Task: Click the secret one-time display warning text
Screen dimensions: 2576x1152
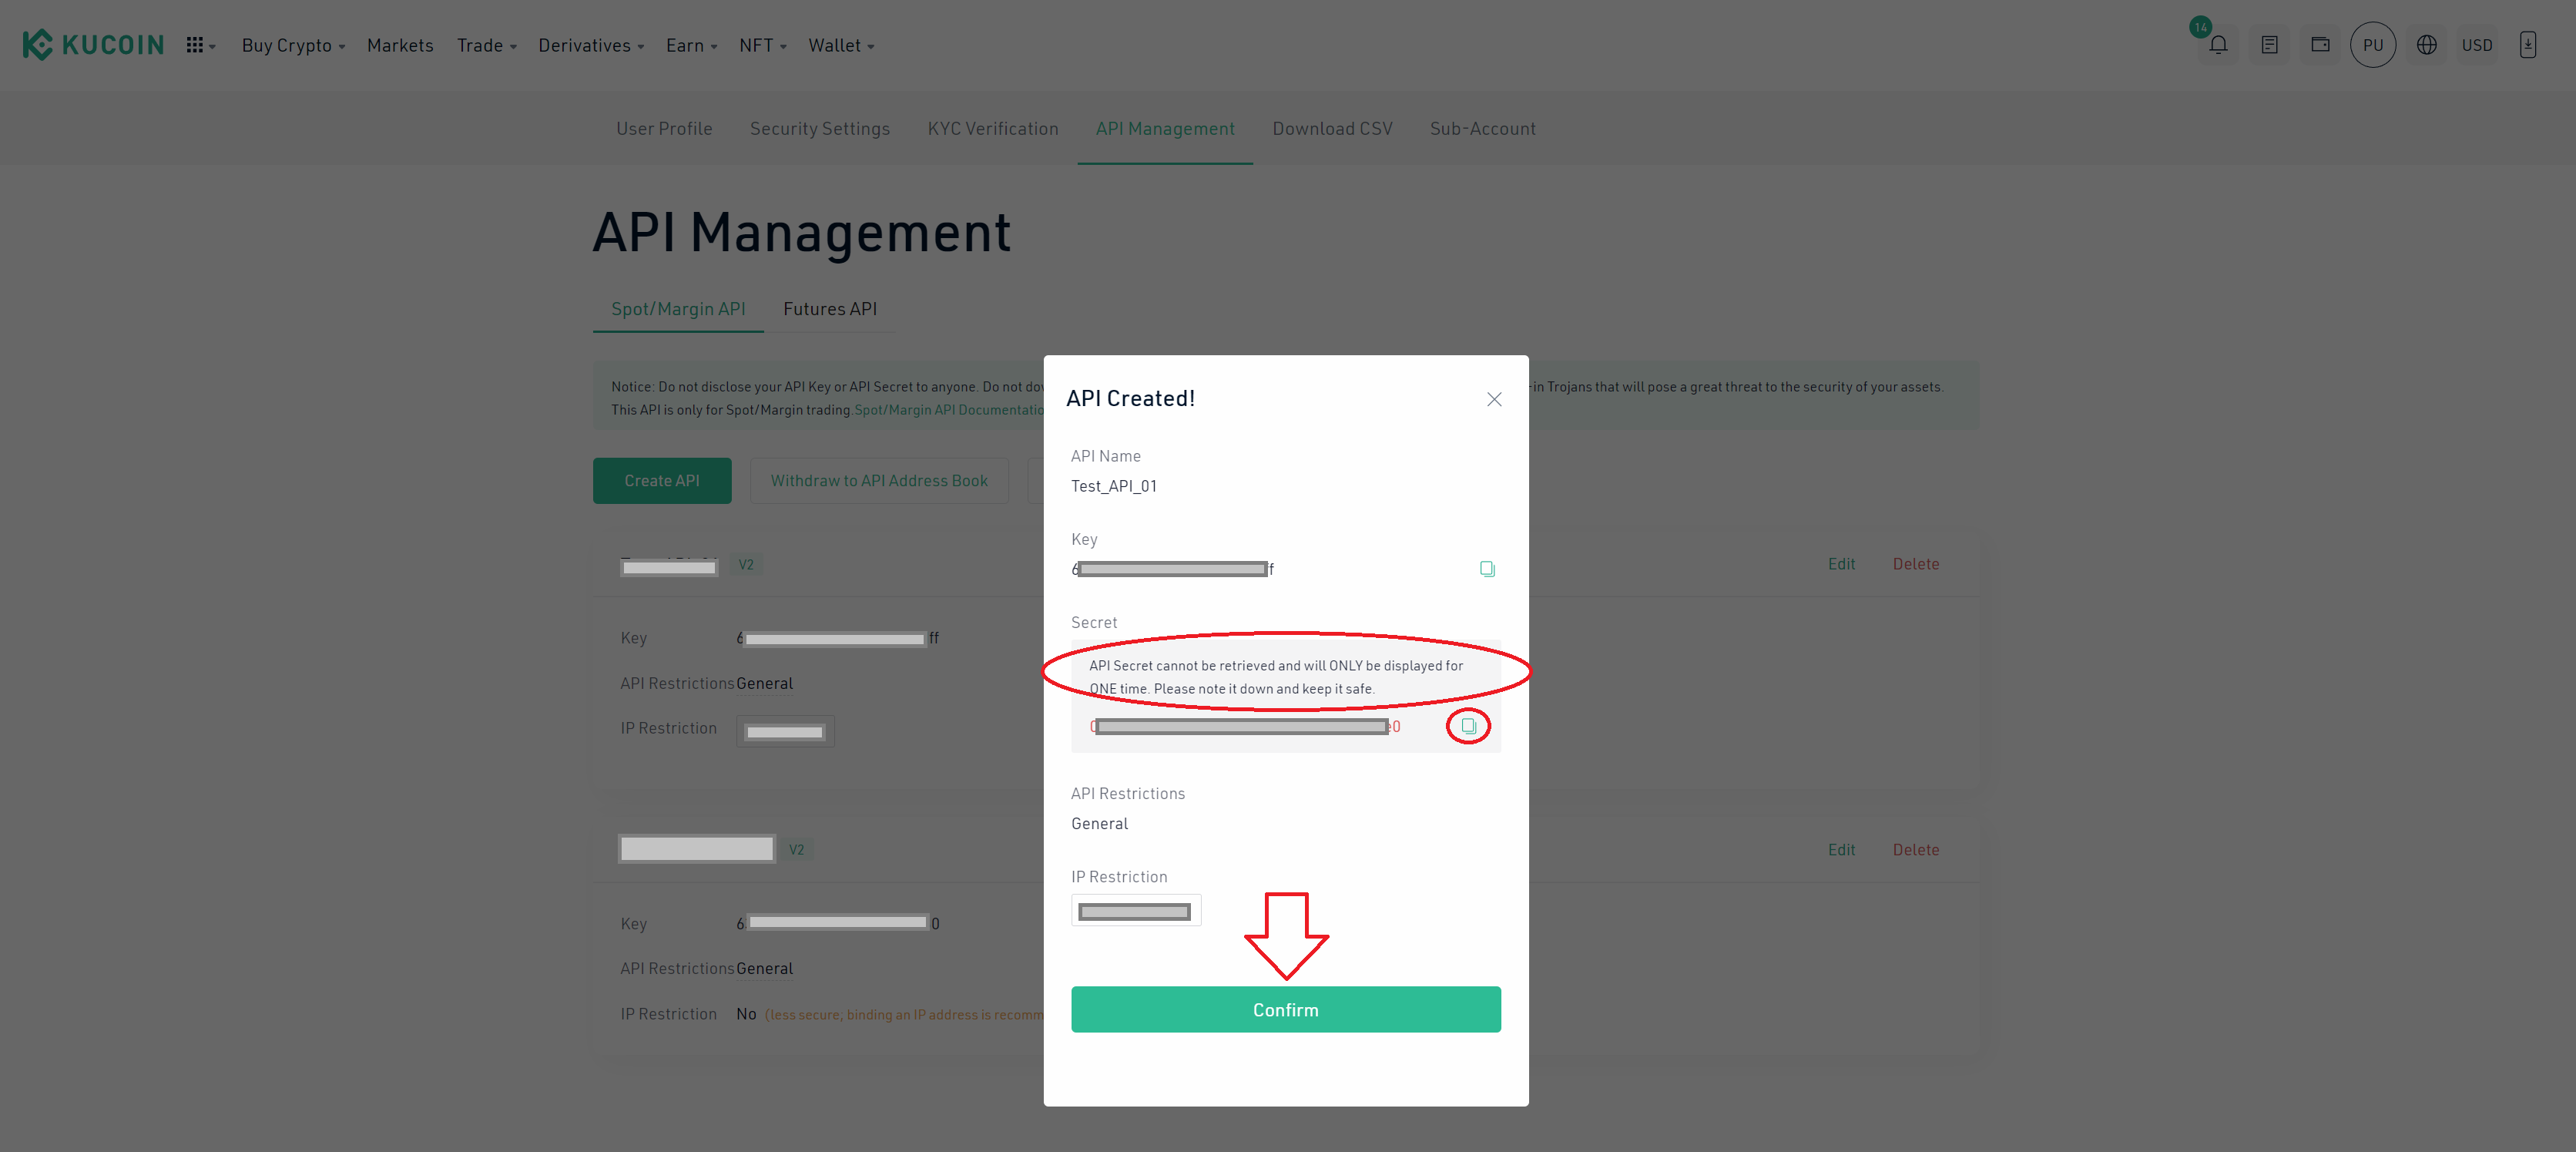Action: pyautogui.click(x=1275, y=677)
